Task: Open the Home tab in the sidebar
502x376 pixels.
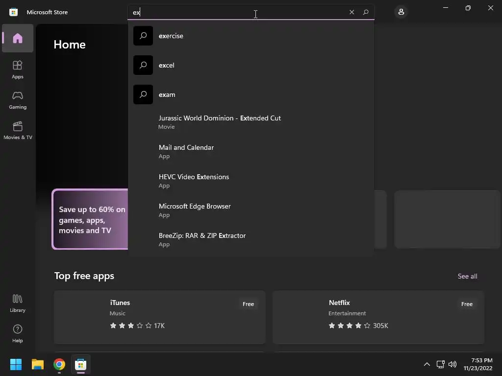Action: [x=18, y=38]
